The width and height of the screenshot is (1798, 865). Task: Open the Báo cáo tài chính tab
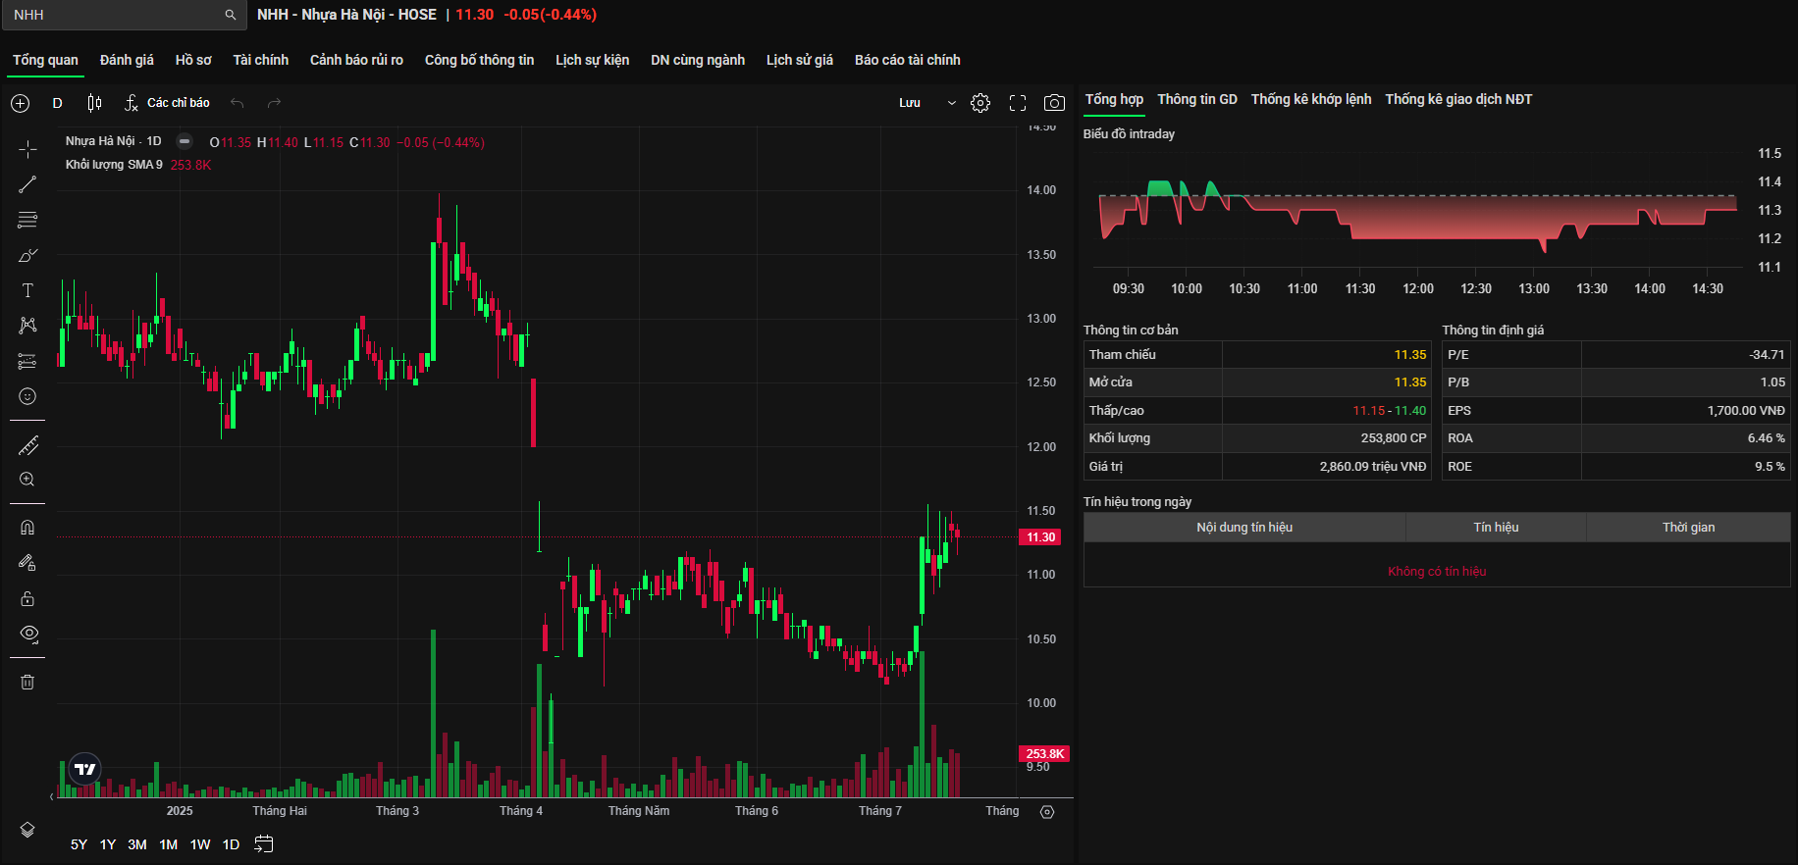(x=907, y=60)
